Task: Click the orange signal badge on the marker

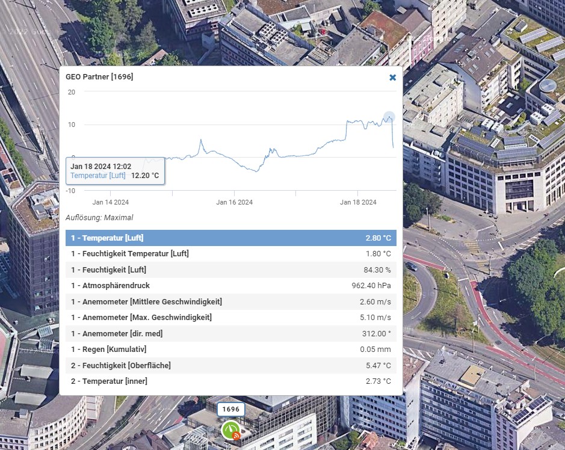Action: pyautogui.click(x=236, y=436)
